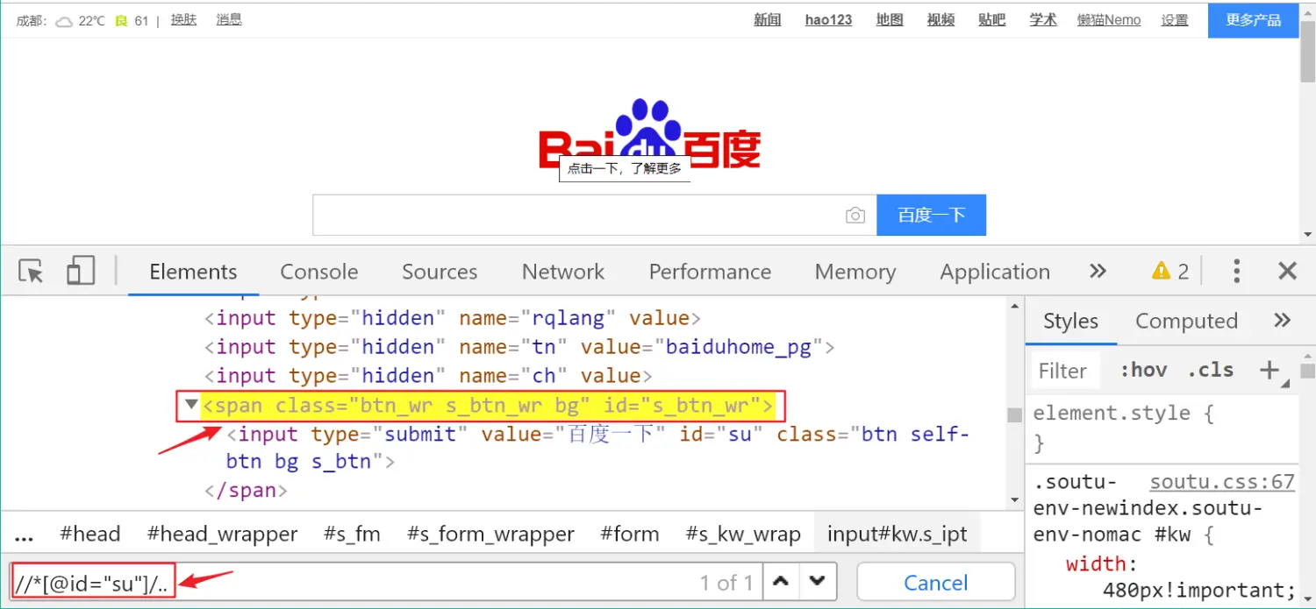Show more DevTools tabs chevron
Image resolution: width=1316 pixels, height=609 pixels.
tap(1098, 271)
